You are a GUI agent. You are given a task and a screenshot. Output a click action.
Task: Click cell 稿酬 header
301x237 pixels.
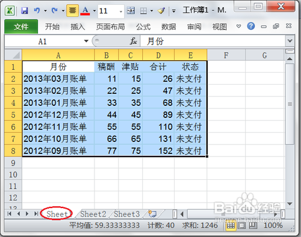click(x=107, y=67)
